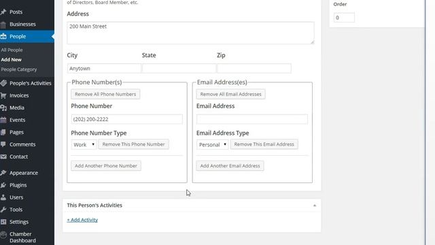
Task: Select Add New under People
Action: (x=11, y=59)
